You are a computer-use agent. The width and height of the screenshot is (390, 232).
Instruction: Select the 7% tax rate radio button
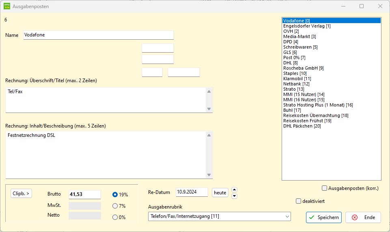coord(115,206)
